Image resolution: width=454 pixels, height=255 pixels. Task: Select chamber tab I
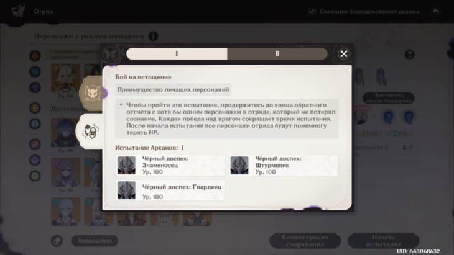click(x=177, y=54)
